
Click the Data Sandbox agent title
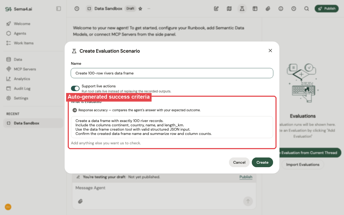(x=108, y=9)
